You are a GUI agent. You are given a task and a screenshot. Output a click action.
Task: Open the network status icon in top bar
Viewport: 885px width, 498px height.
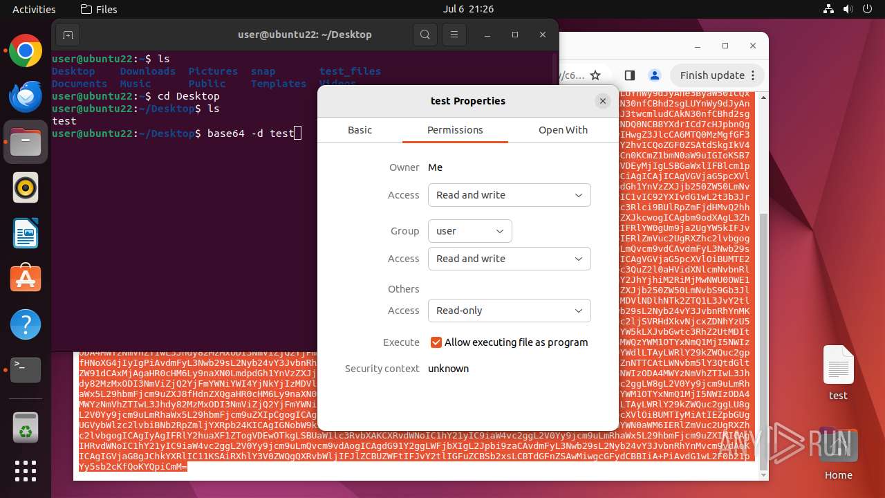point(828,9)
